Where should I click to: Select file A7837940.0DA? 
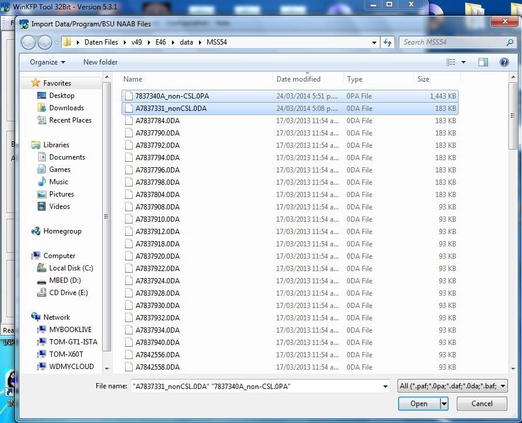pyautogui.click(x=289, y=342)
